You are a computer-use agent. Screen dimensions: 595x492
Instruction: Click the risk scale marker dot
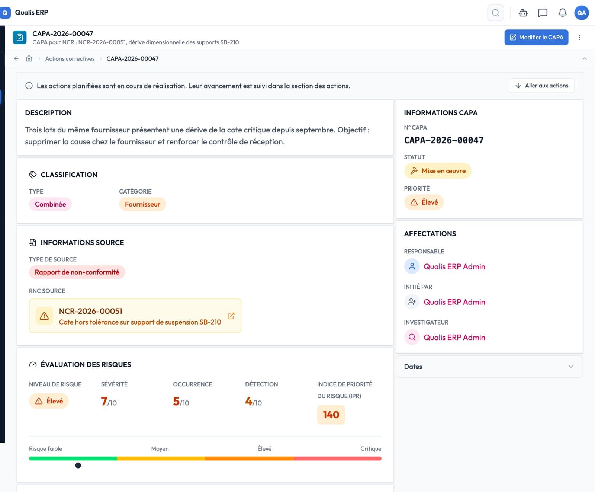pyautogui.click(x=78, y=465)
